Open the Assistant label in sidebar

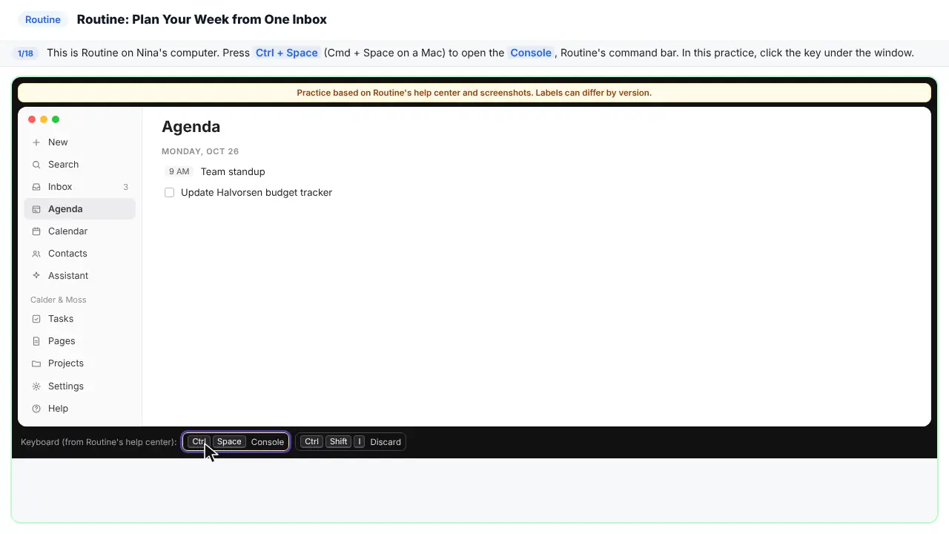(x=68, y=276)
